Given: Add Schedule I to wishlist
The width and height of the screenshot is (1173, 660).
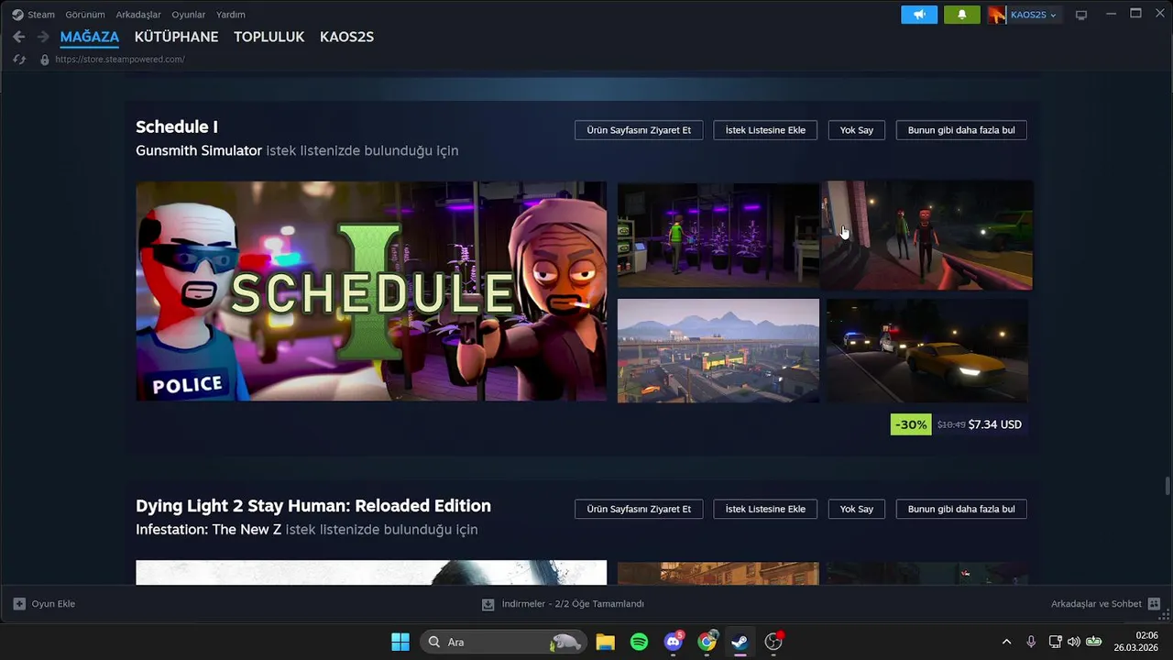Looking at the screenshot, I should [x=765, y=130].
